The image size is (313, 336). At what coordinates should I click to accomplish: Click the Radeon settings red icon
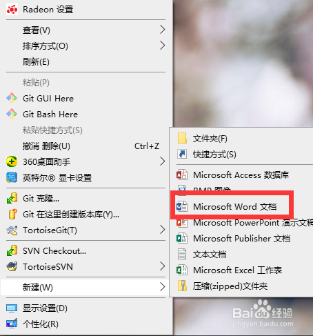pyautogui.click(x=12, y=10)
